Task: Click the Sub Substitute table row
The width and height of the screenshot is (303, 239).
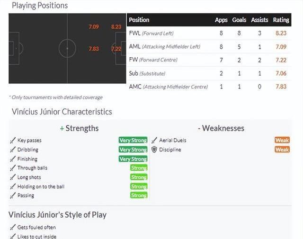Action: 209,73
